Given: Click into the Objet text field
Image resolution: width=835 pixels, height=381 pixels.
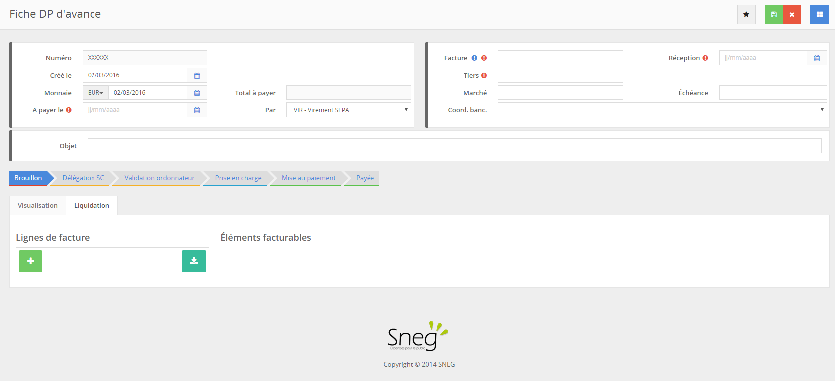Looking at the screenshot, I should [x=454, y=146].
